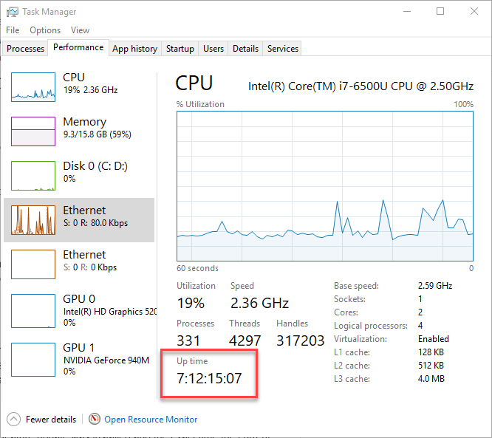
Task: Click the CPU utilization graph area
Action: (325, 186)
